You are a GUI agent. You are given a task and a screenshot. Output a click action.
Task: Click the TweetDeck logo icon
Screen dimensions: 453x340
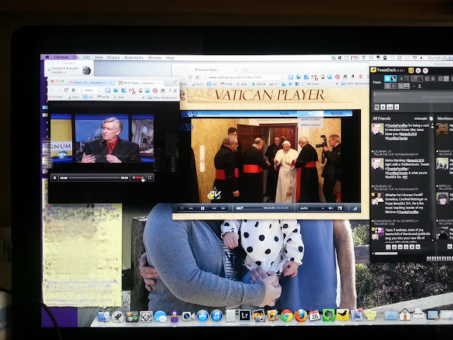click(x=373, y=70)
